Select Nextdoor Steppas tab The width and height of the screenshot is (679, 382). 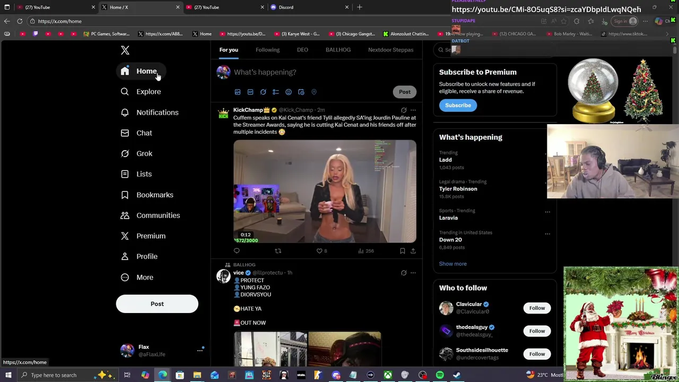[390, 50]
